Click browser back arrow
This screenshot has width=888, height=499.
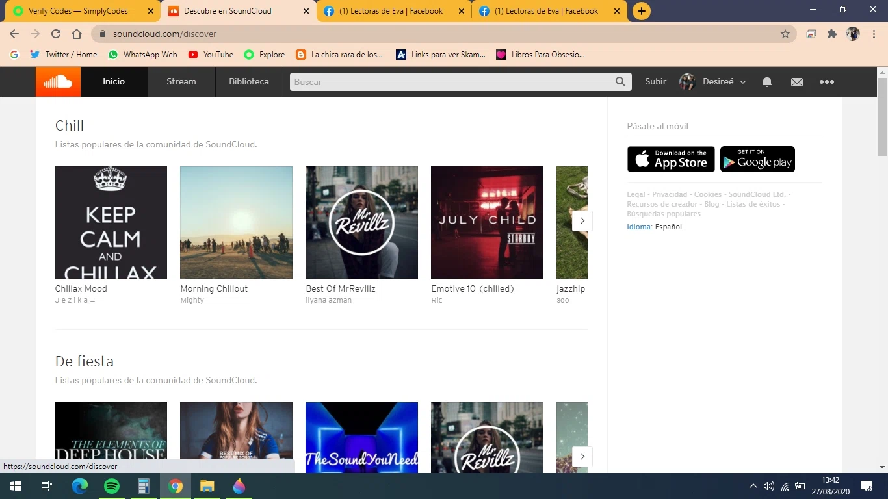14,34
